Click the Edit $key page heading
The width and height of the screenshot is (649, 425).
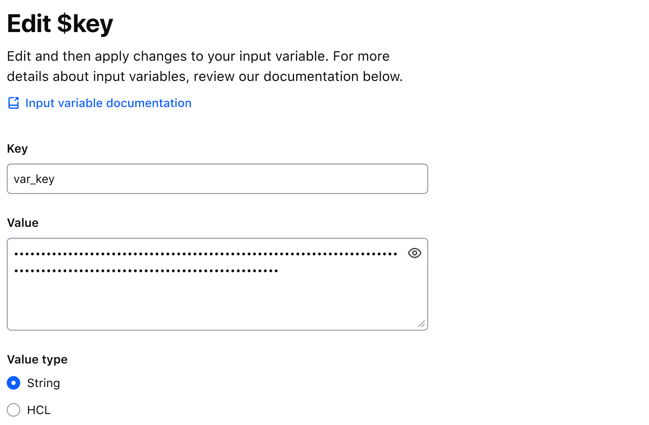(x=59, y=24)
